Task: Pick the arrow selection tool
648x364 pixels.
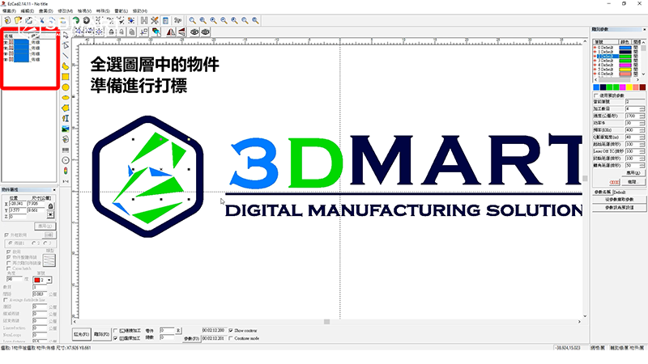Action: tap(66, 35)
